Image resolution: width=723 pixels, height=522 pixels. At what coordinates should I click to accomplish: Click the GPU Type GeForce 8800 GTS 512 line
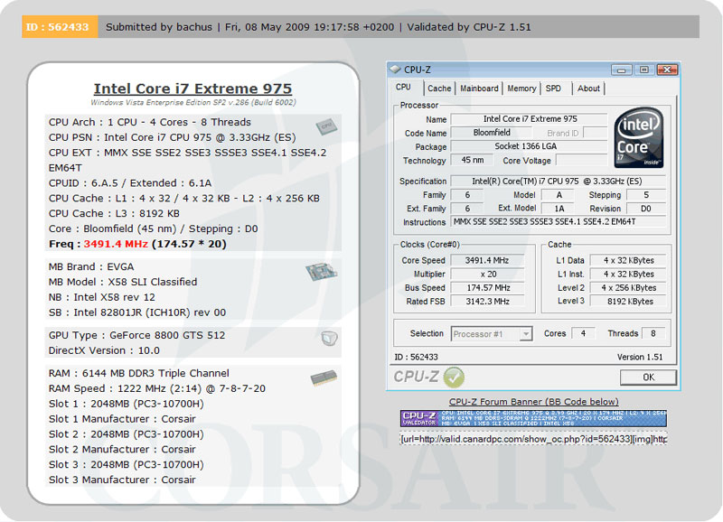pos(137,335)
